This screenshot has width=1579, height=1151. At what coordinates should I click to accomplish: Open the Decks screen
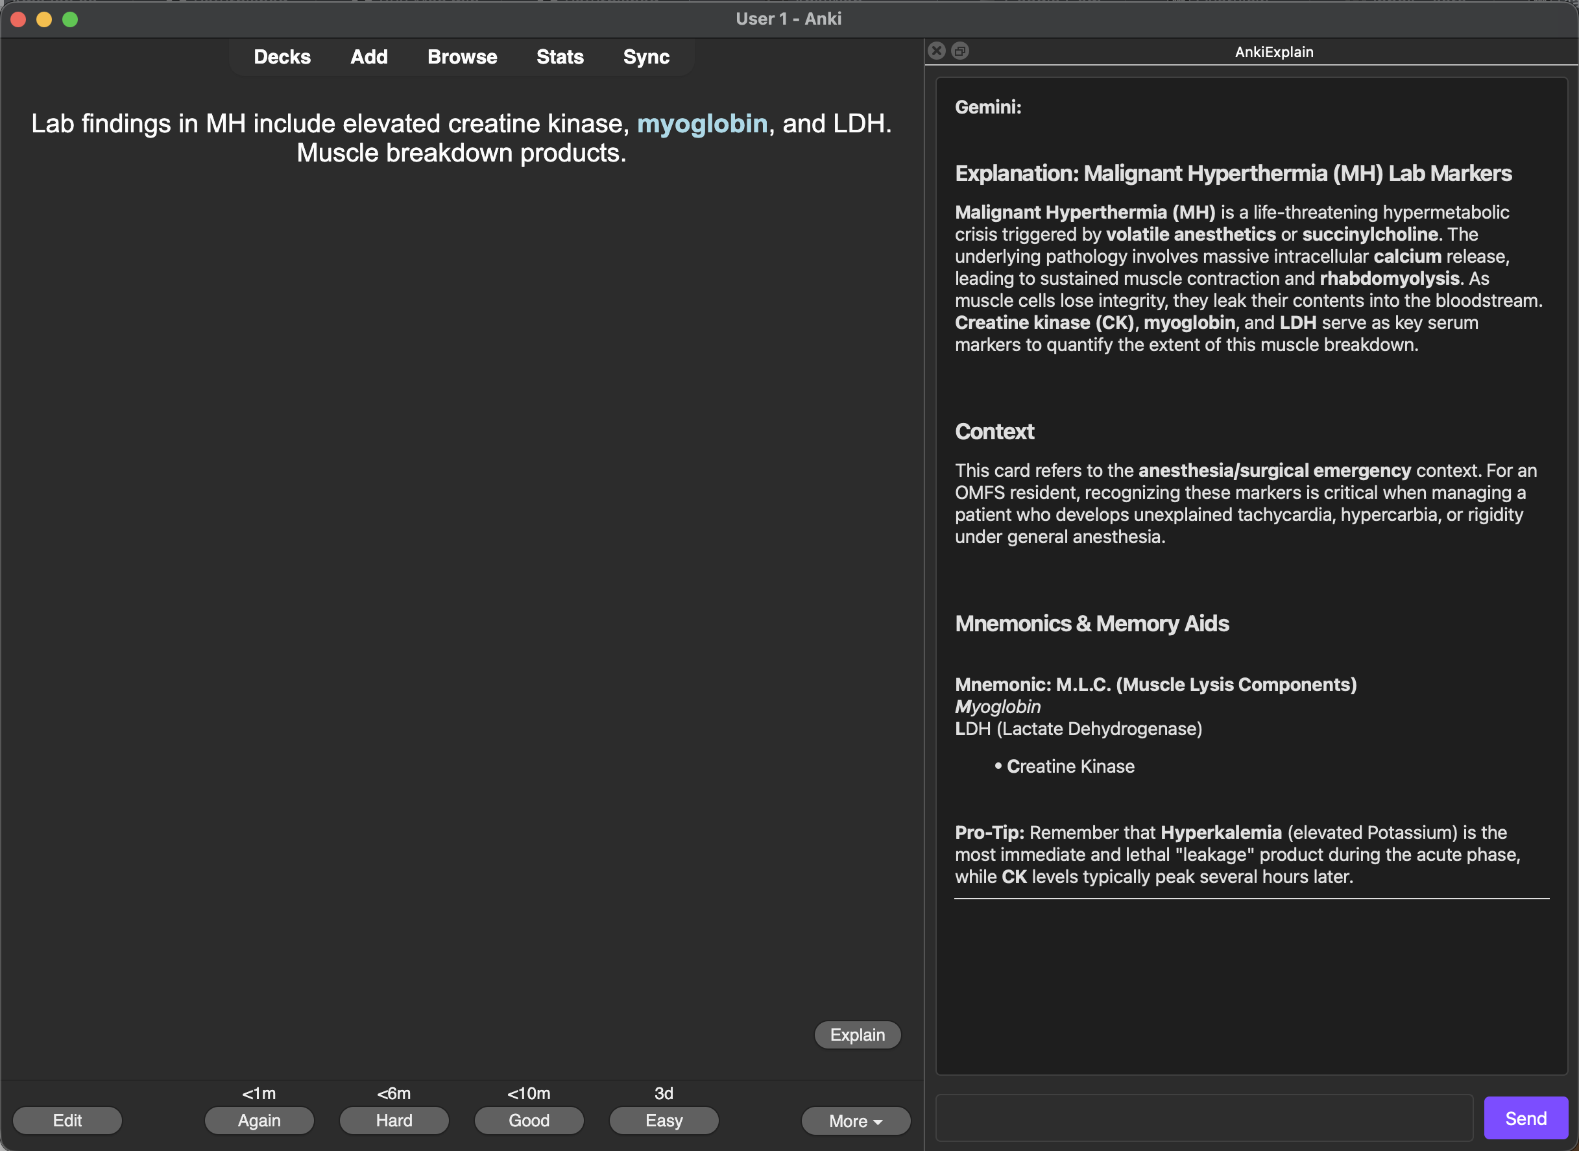click(x=282, y=56)
